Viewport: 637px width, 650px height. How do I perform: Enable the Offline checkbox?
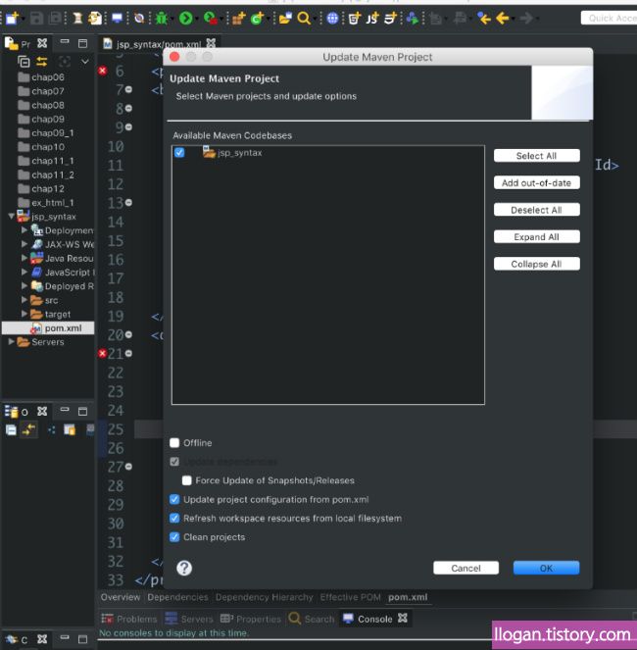174,443
